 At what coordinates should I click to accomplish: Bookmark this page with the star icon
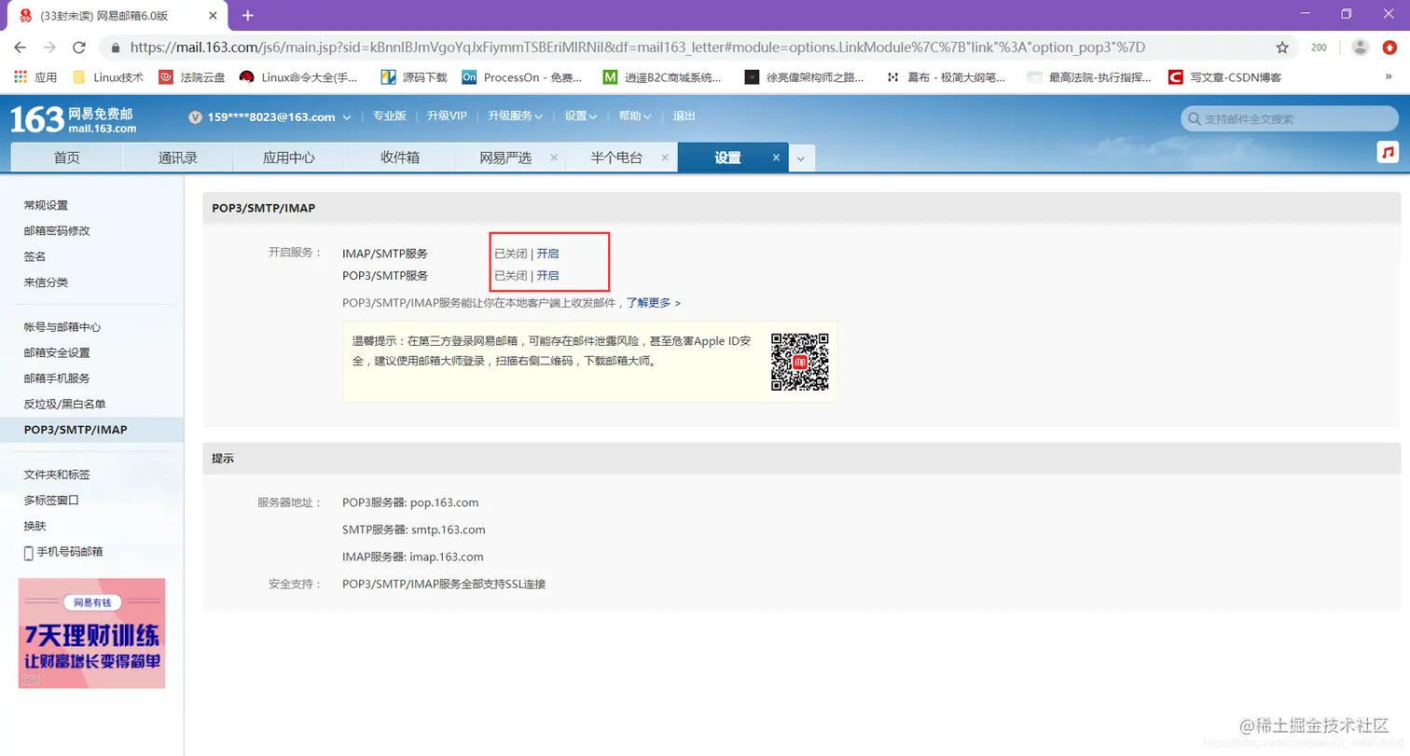coord(1282,48)
